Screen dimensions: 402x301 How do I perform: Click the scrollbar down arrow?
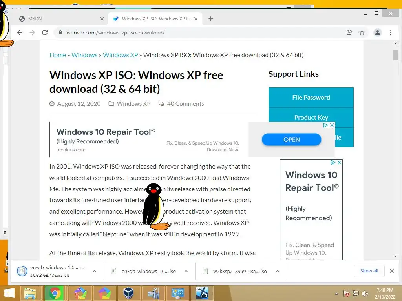(395, 256)
